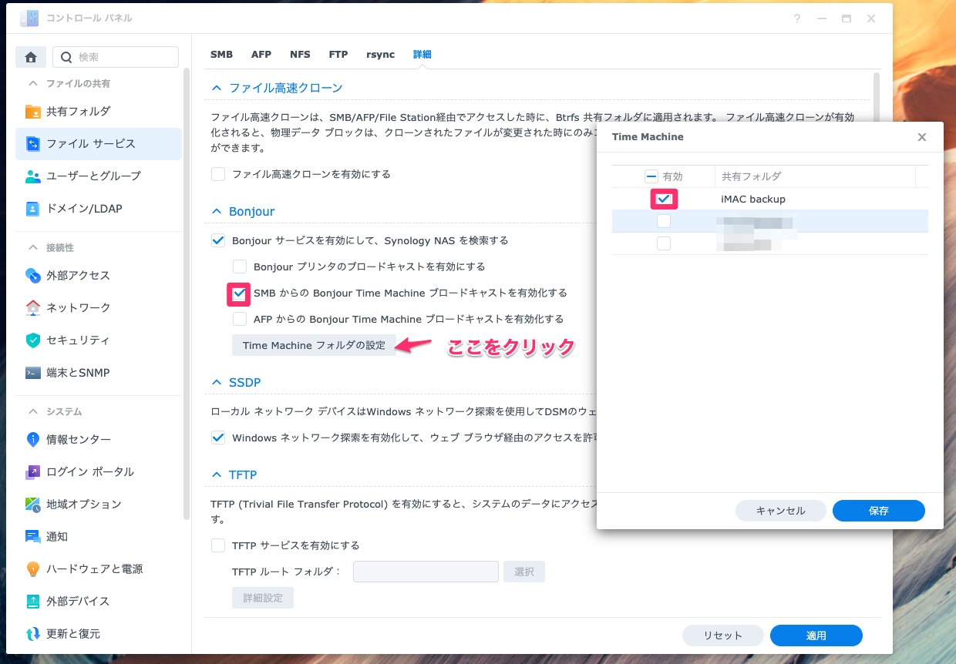Uncheck the iMAC backup folder checkbox
Image resolution: width=956 pixels, height=664 pixels.
664,199
